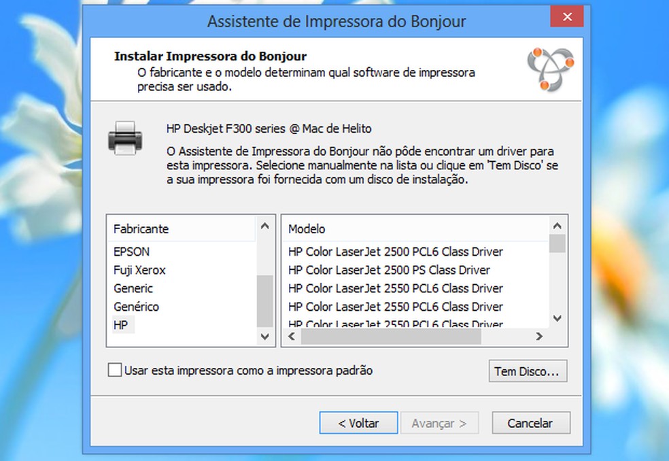Click the printer icon next to HP Deskjet F300
The image size is (669, 461).
point(126,137)
